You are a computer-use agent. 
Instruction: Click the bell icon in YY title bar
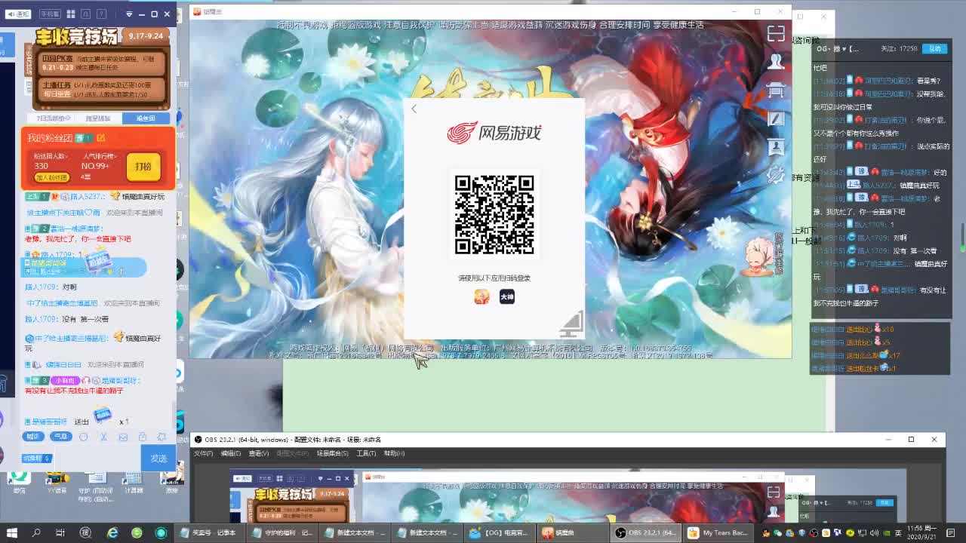tap(85, 14)
